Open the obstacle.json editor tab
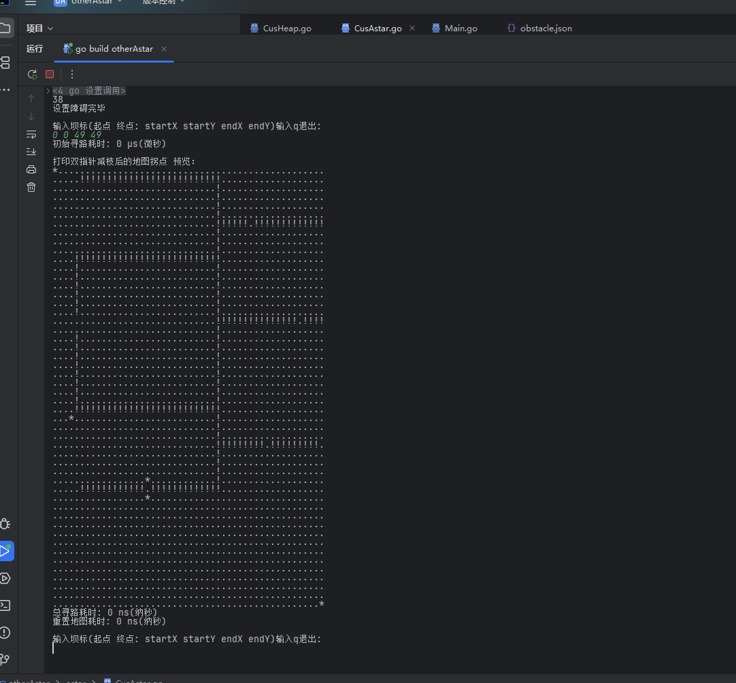 546,29
